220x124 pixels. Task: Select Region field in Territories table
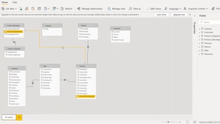coord(115,37)
